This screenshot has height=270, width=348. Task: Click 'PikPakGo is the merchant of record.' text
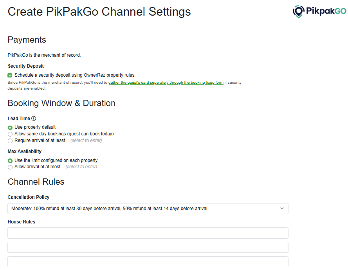[44, 55]
